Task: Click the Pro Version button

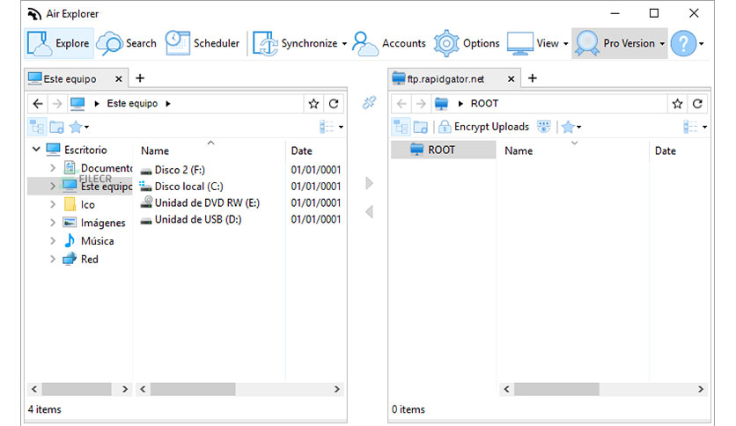Action: [619, 43]
